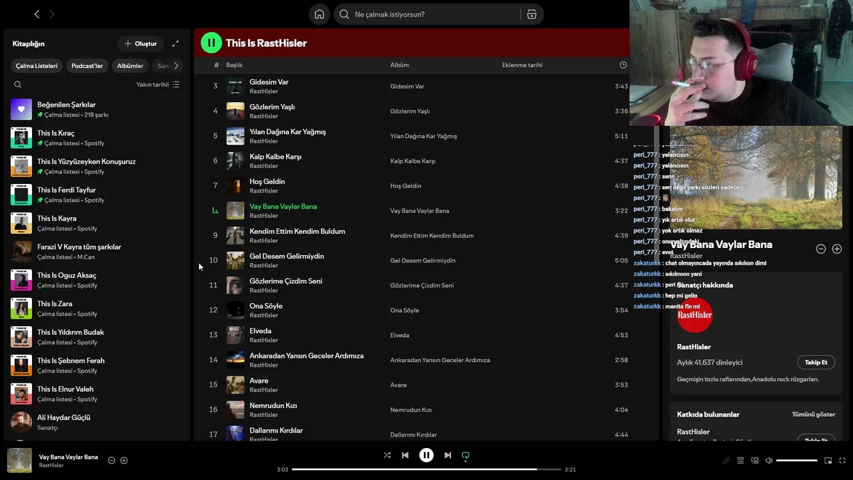Image resolution: width=853 pixels, height=480 pixels.
Task: Toggle repeat mode
Action: click(466, 455)
